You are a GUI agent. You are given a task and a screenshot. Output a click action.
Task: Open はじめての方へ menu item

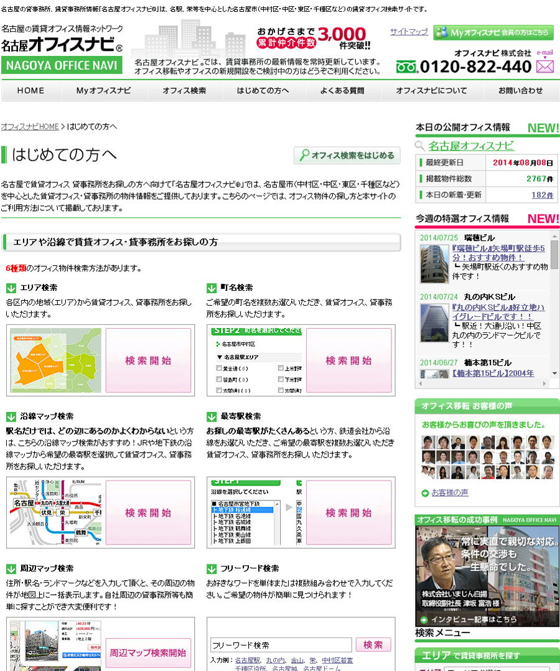tap(263, 91)
